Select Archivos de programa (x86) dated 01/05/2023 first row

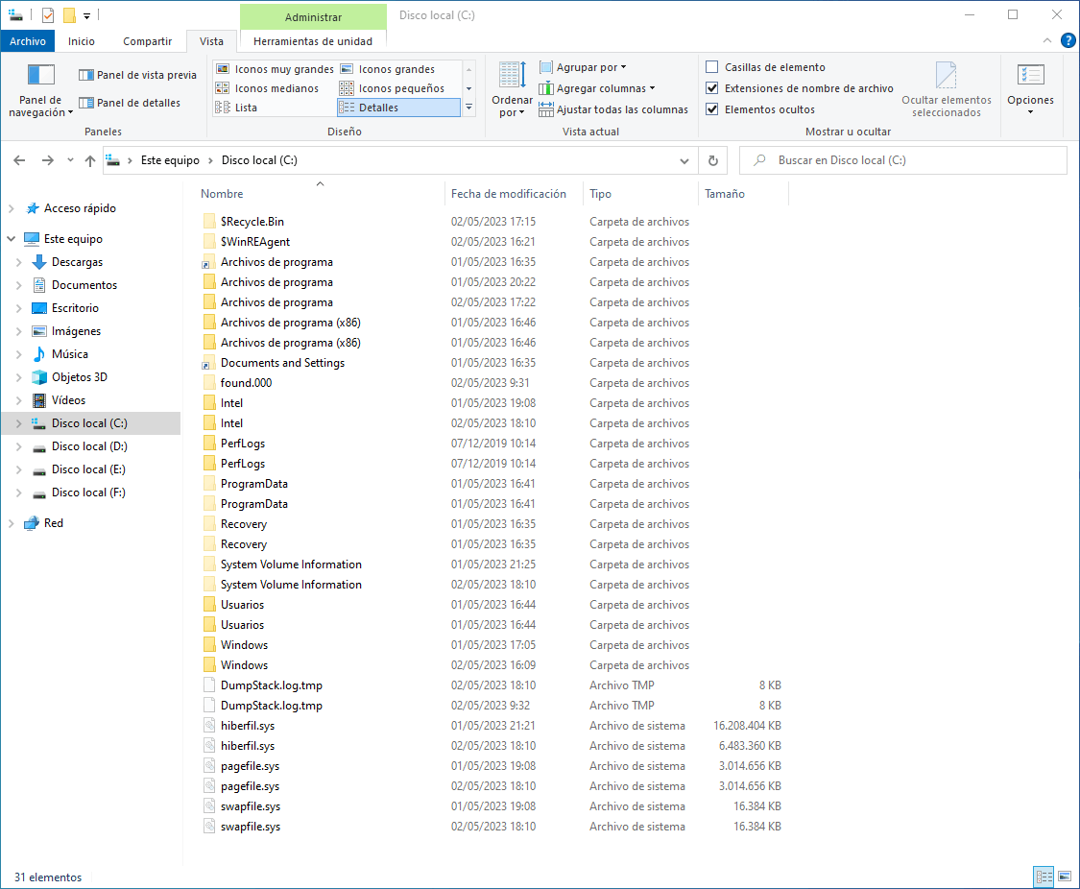coord(290,323)
